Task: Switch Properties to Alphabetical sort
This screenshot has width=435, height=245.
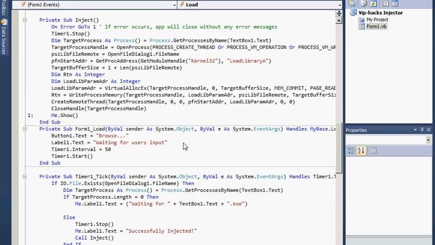Action: pyautogui.click(x=361, y=150)
